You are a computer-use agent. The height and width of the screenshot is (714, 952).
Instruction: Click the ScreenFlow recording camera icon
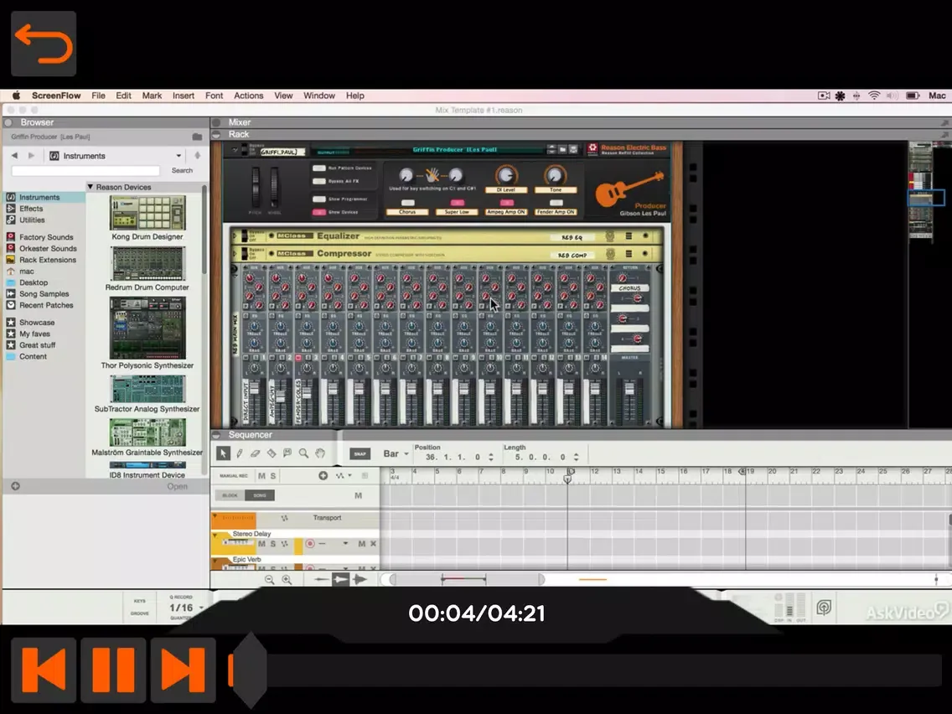pos(823,96)
